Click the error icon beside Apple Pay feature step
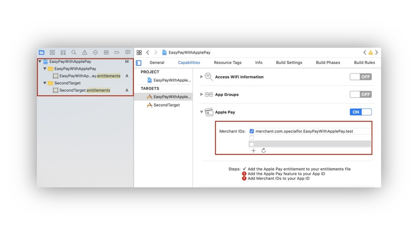 [244, 174]
